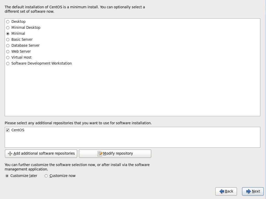Click the edit icon on Modify repository

pos(100,153)
